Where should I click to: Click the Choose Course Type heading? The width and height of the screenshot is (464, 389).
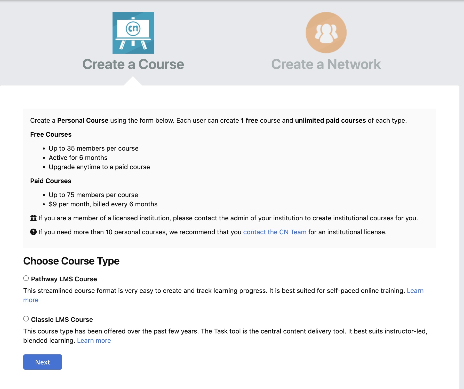click(71, 261)
